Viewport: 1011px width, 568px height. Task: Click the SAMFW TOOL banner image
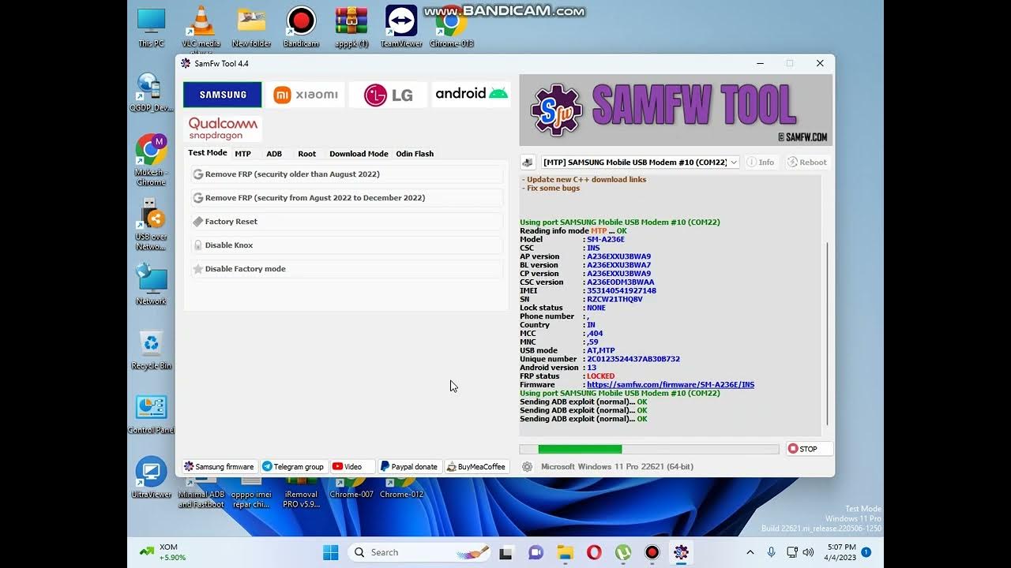(x=675, y=110)
